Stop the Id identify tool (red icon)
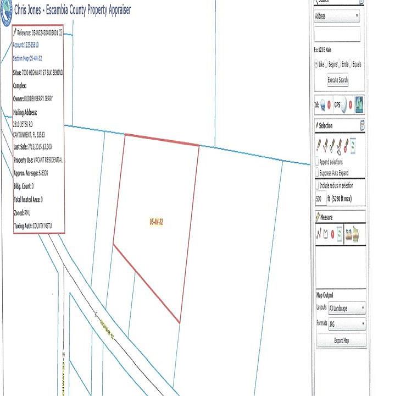Screen dimensions: 395x396 coord(329,105)
